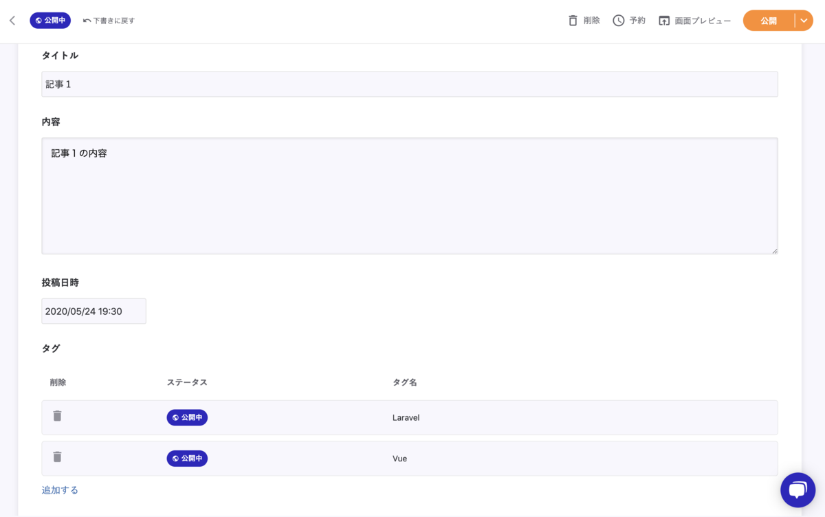Click the 公開中 badge in Laravel row
The height and width of the screenshot is (517, 825).
point(187,417)
